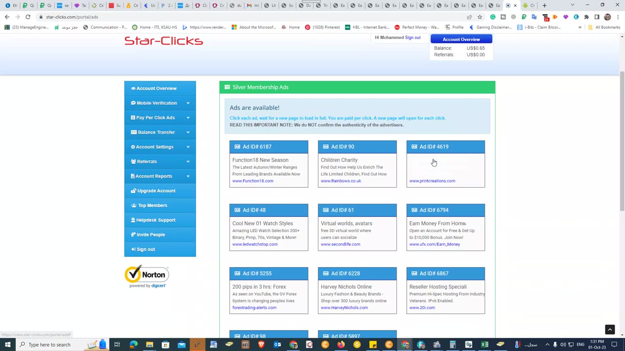625x351 pixels.
Task: Open the Ad ID# 4619 header
Action: pyautogui.click(x=445, y=147)
